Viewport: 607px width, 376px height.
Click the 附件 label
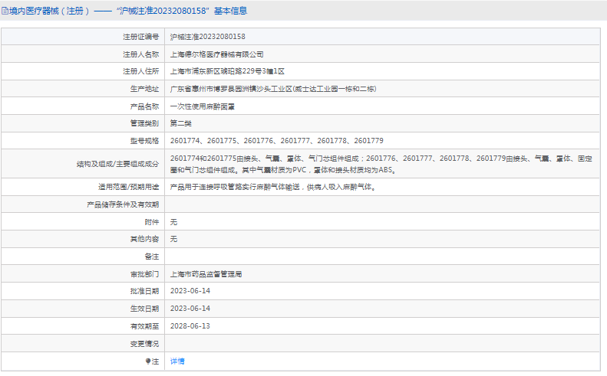[152, 222]
